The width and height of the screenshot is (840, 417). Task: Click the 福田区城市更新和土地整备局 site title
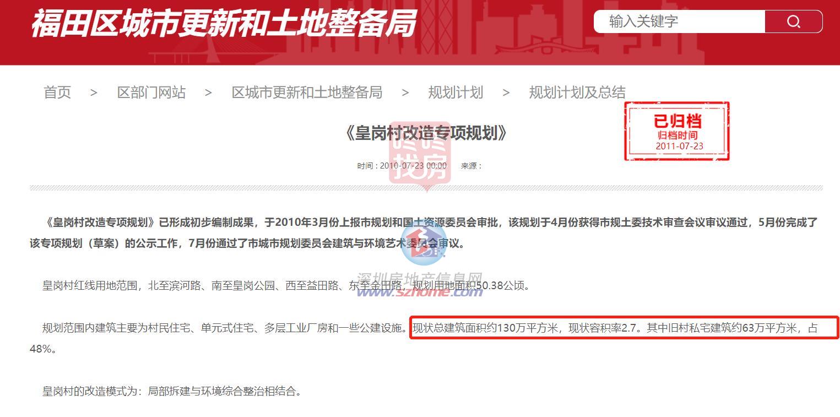pyautogui.click(x=223, y=23)
